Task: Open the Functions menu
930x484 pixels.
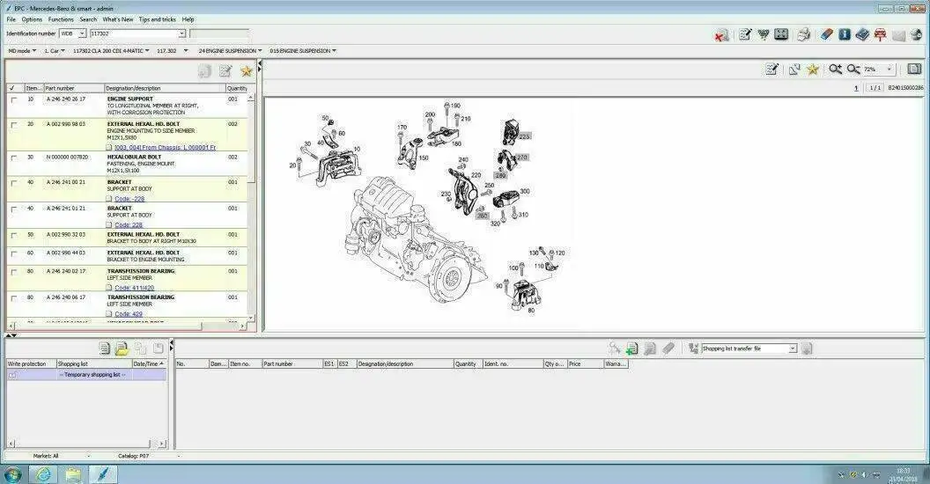Action: point(61,19)
